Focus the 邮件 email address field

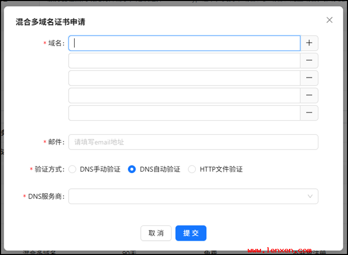click(x=193, y=142)
